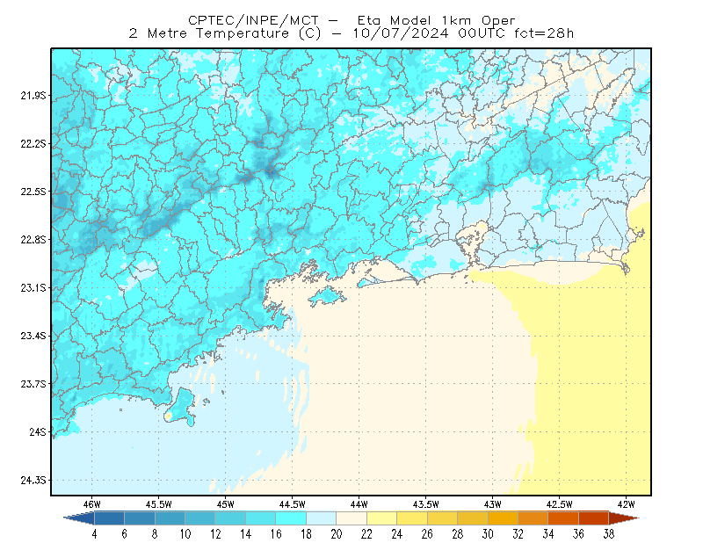Select the '23.7S' latitude label
This screenshot has width=703, height=543.
pyautogui.click(x=33, y=384)
